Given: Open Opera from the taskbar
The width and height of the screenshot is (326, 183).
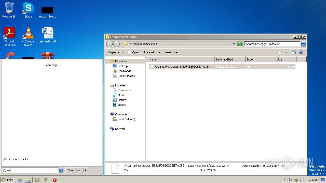Looking at the screenshot, I should click(55, 180).
